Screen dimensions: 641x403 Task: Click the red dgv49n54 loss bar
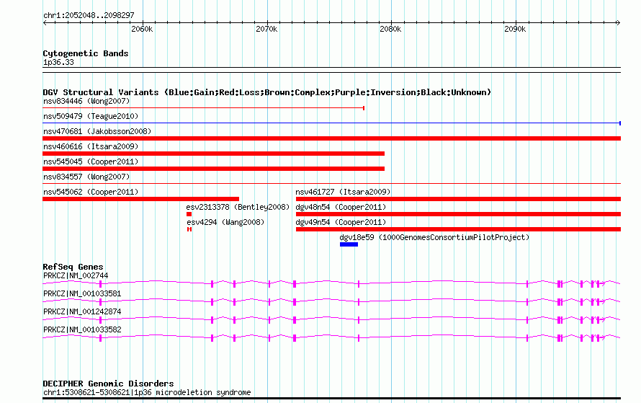point(458,229)
